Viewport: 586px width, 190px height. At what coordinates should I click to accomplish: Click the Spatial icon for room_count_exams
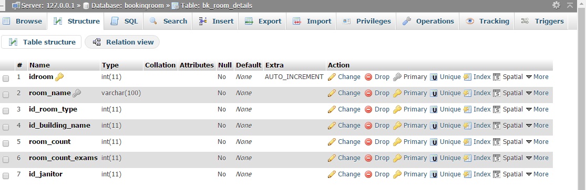click(x=497, y=158)
